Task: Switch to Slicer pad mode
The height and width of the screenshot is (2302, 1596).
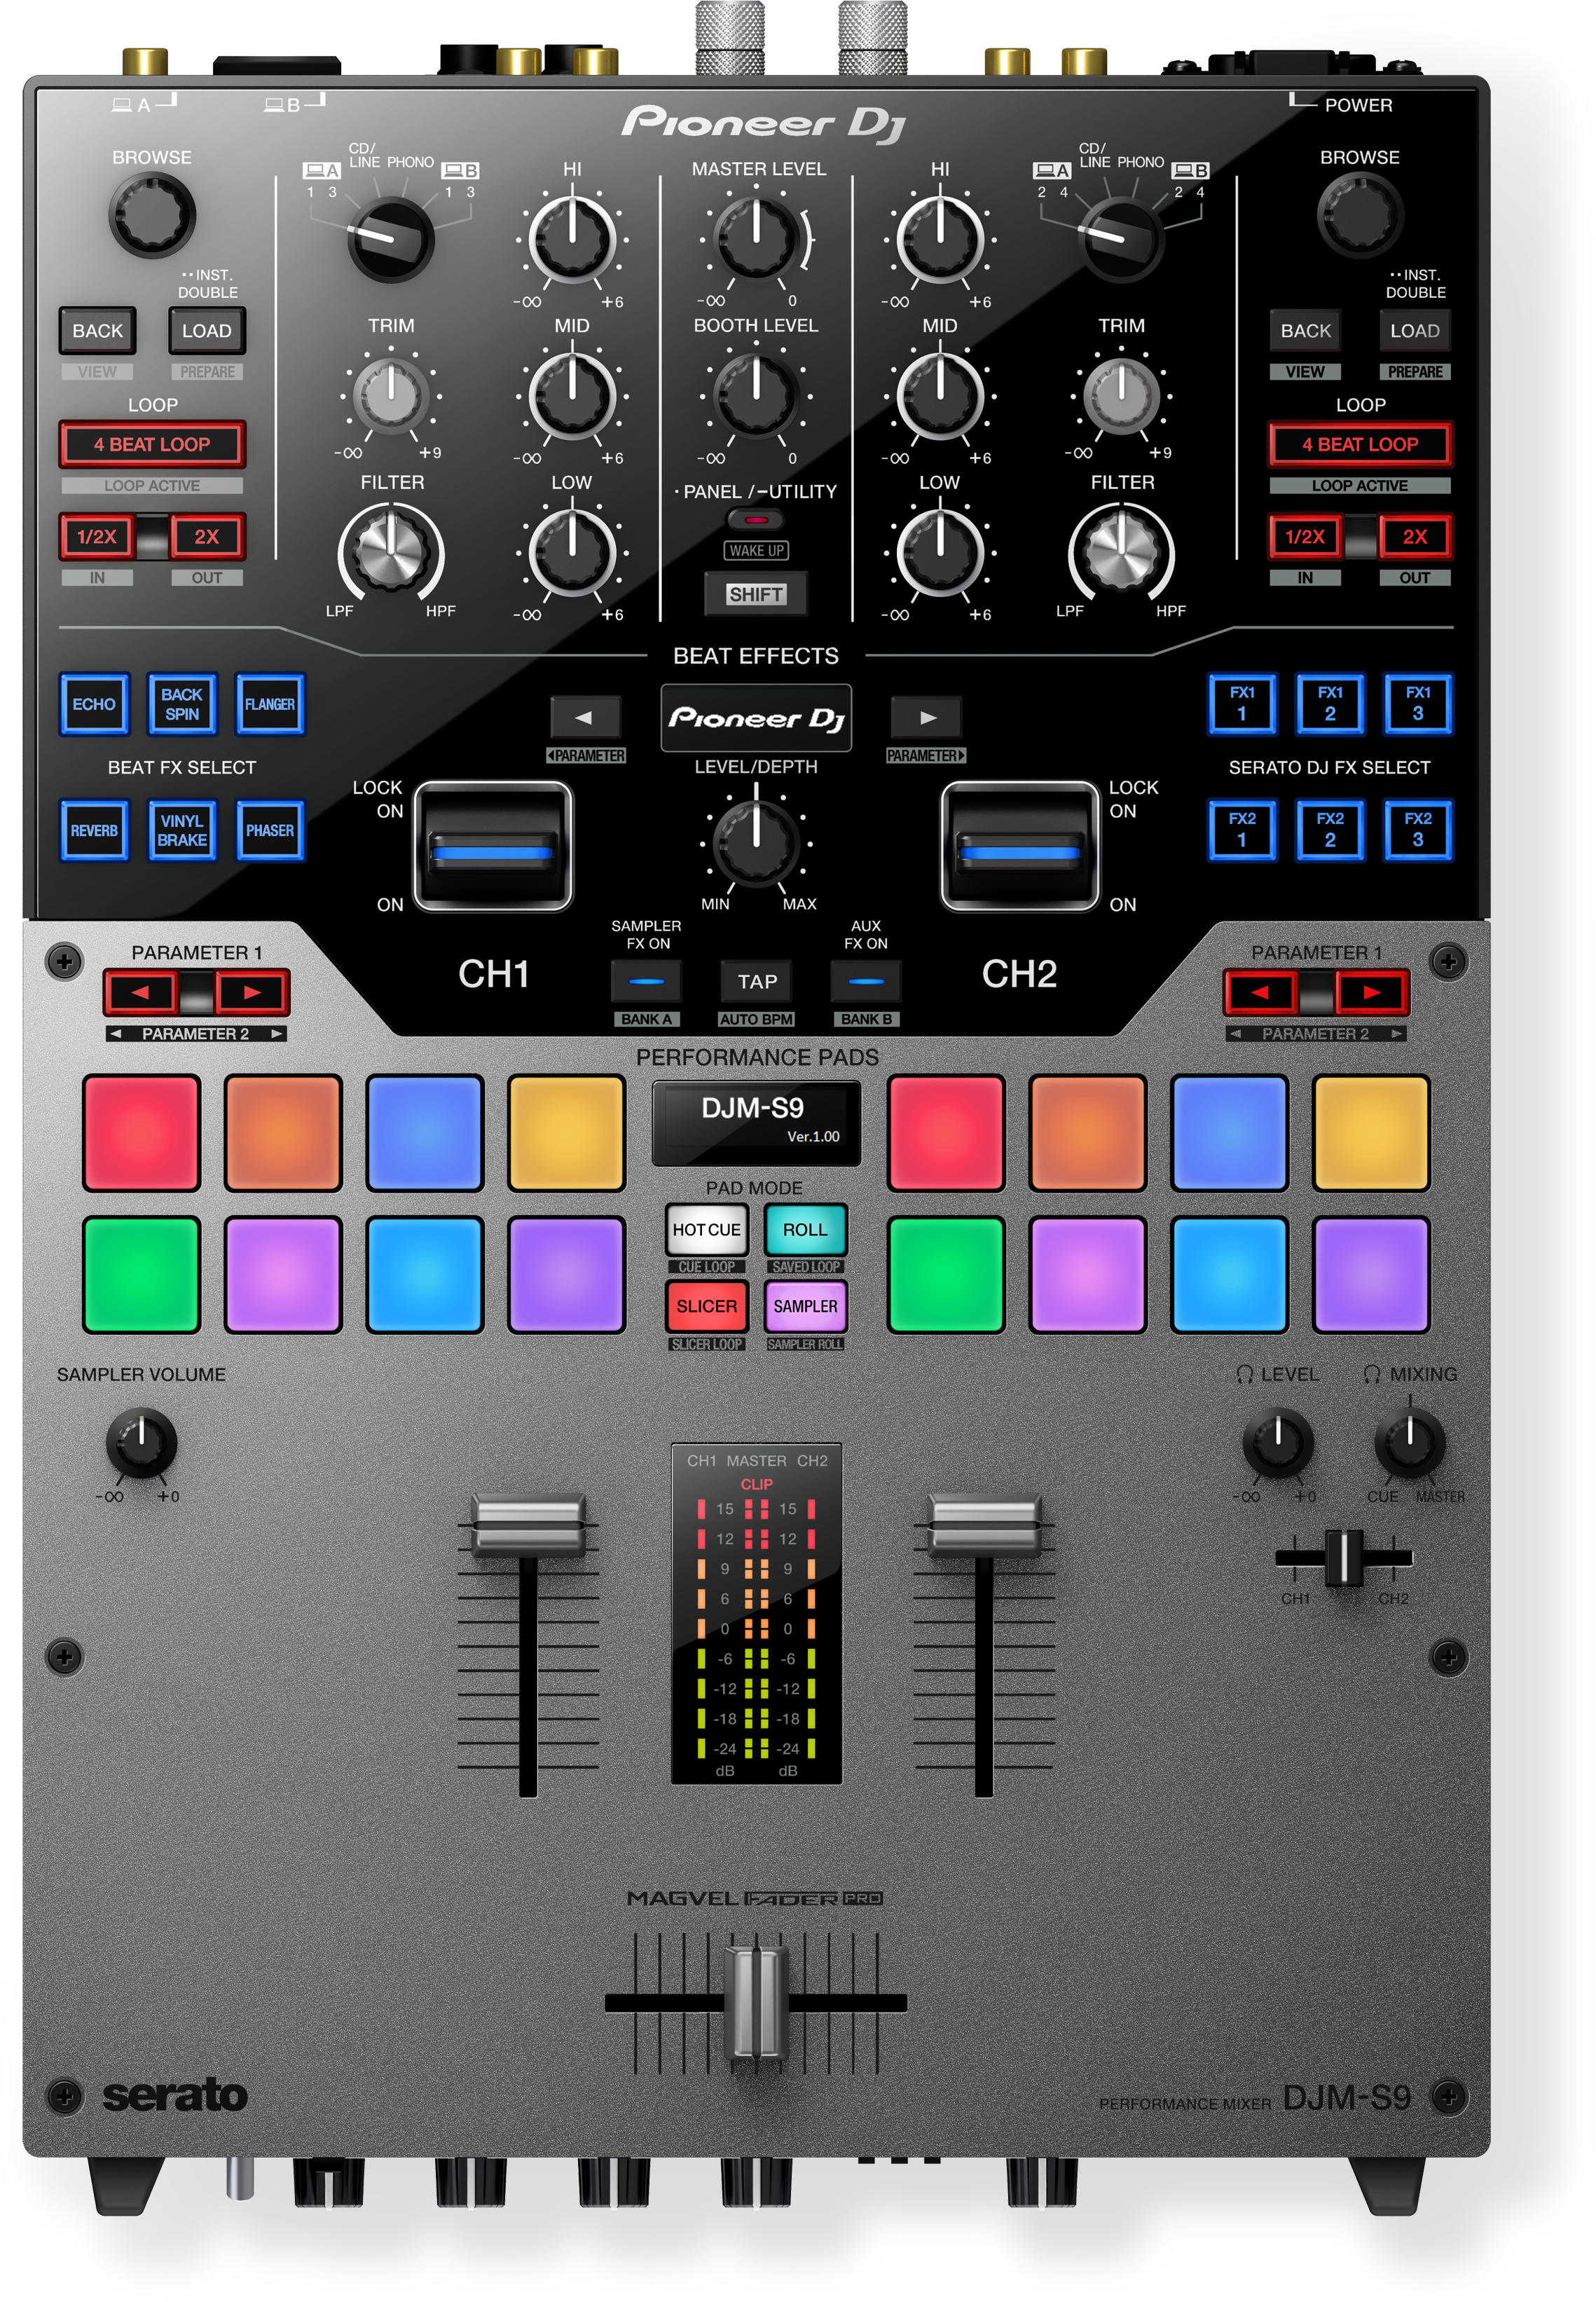Action: click(706, 1306)
